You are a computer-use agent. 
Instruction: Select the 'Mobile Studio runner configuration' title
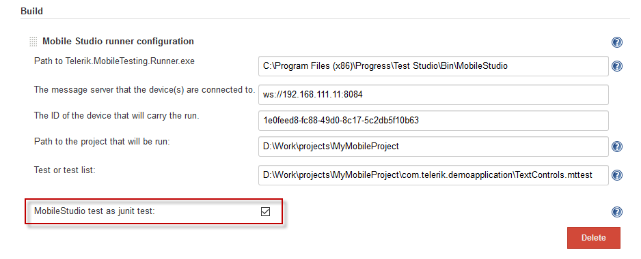coord(118,41)
